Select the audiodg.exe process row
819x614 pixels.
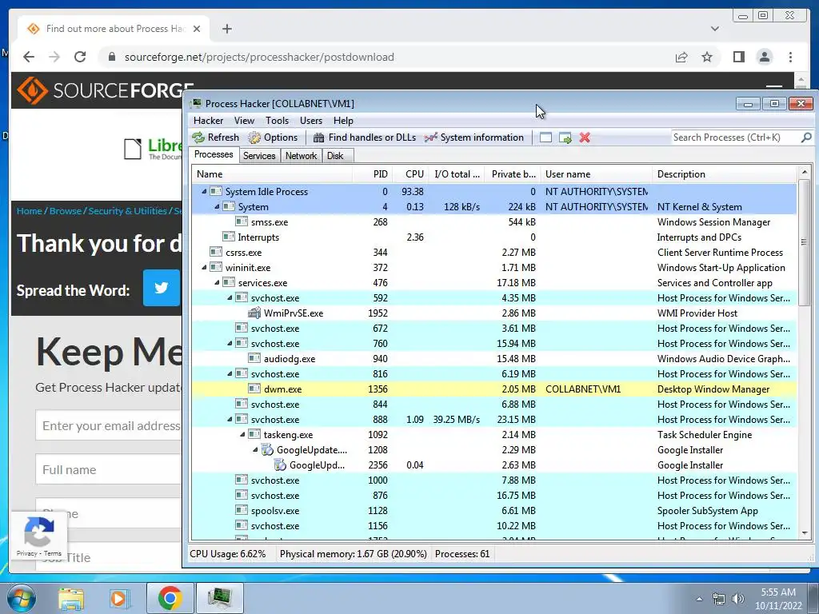pyautogui.click(x=494, y=359)
